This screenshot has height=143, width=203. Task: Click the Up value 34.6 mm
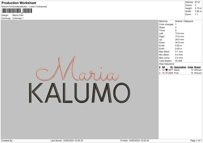[x=179, y=39]
